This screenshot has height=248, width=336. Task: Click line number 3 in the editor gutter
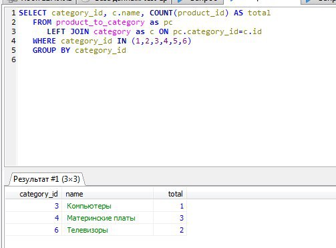[x=13, y=31]
